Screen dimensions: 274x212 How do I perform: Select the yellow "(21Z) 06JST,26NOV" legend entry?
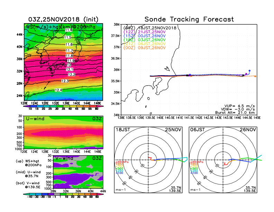[145, 44]
